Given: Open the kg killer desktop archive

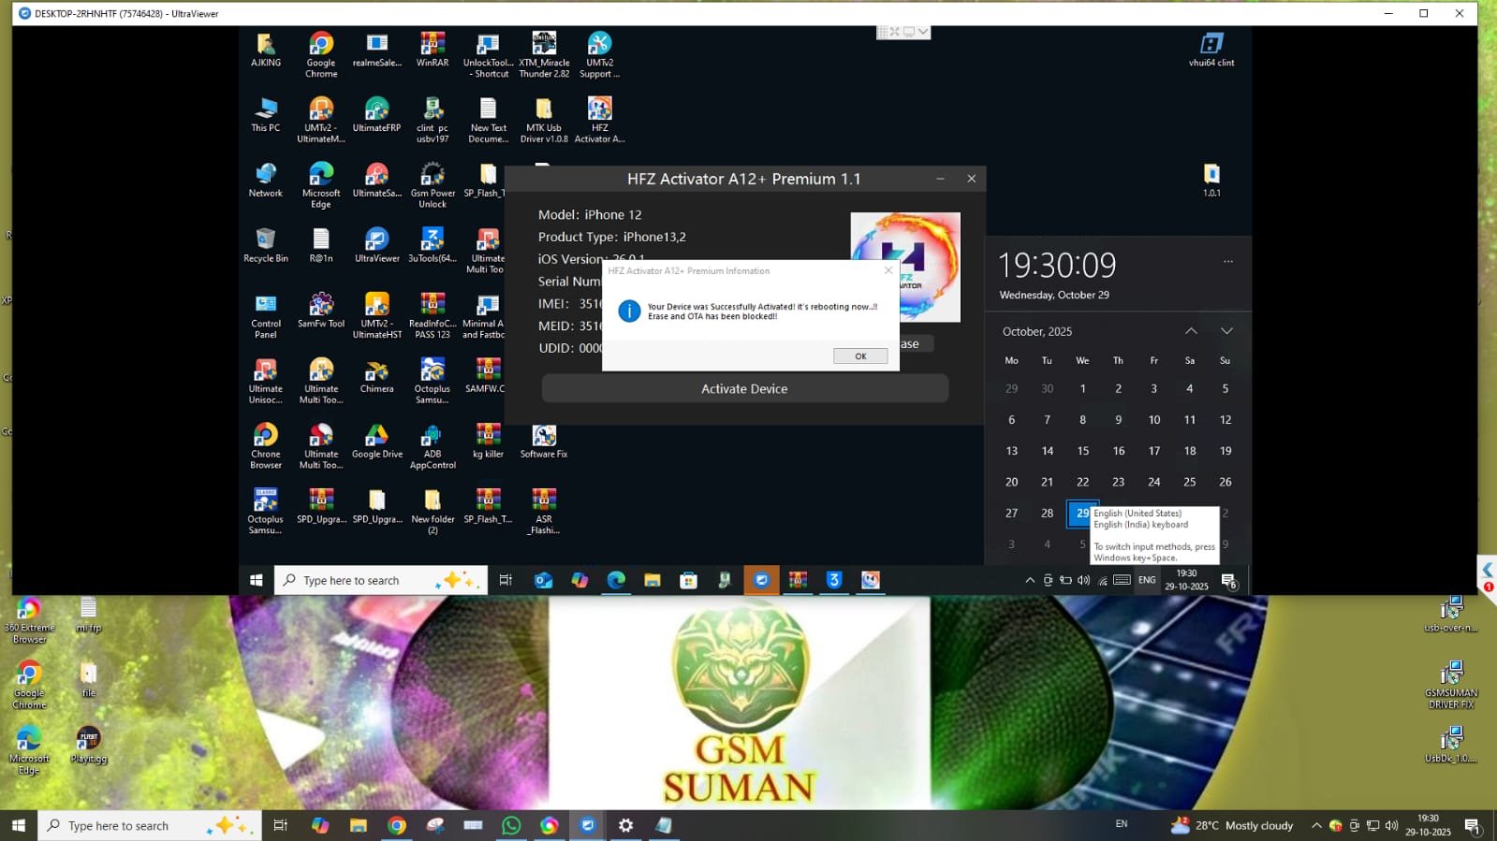Looking at the screenshot, I should click(488, 442).
